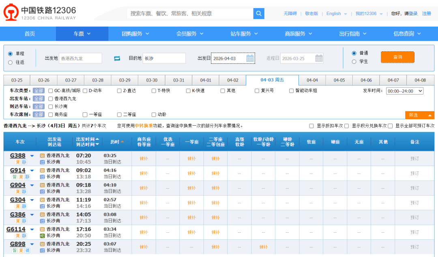Choose the 学生 student ticket radio button
Viewport: 438px width, 257px height.
click(x=354, y=62)
